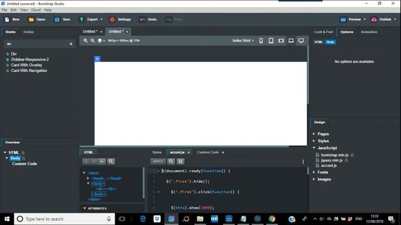Select the Sidebar-Responsive-2 component
This screenshot has width=401, height=225.
click(29, 59)
